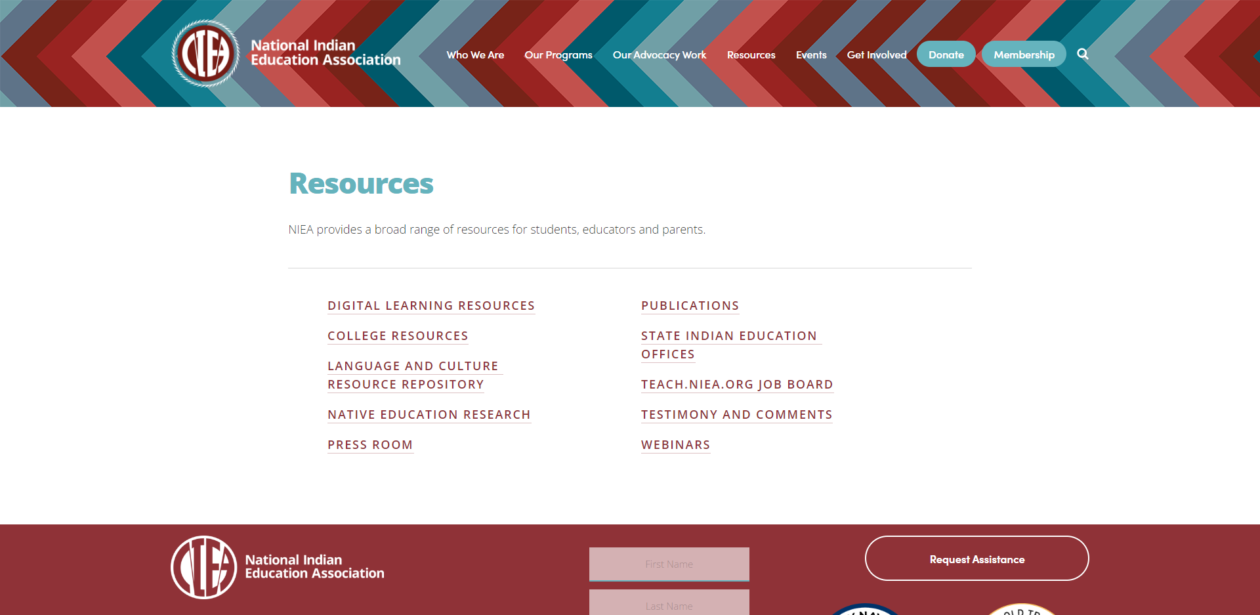The height and width of the screenshot is (615, 1260).
Task: Open the Press Room link
Action: click(370, 445)
